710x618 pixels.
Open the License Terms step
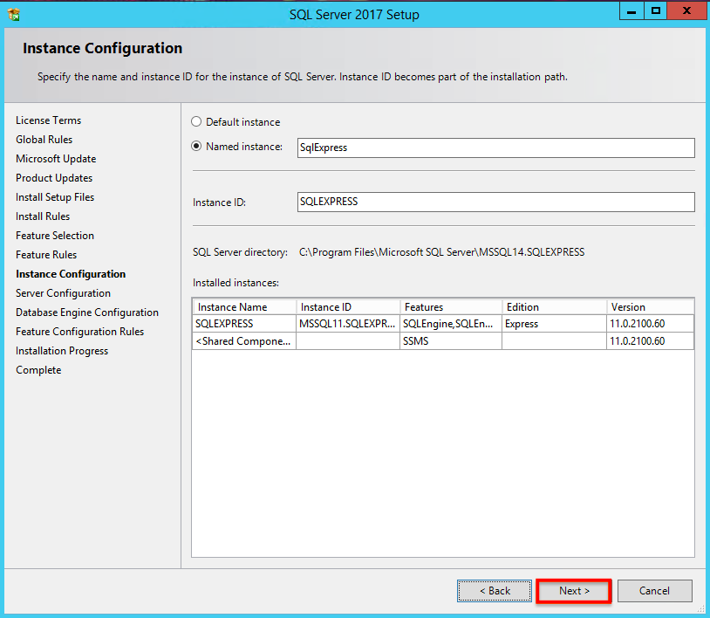point(49,120)
